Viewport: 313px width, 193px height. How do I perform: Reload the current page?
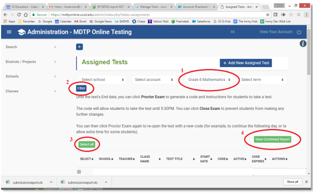coord(19,14)
